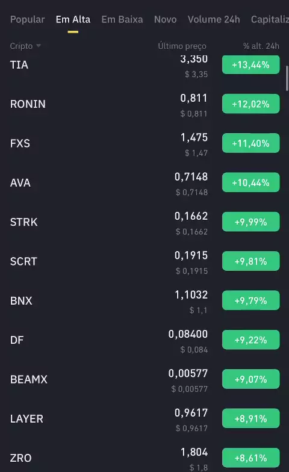Image resolution: width=289 pixels, height=472 pixels.
Task: Open the Em Baixa tab
Action: point(122,19)
